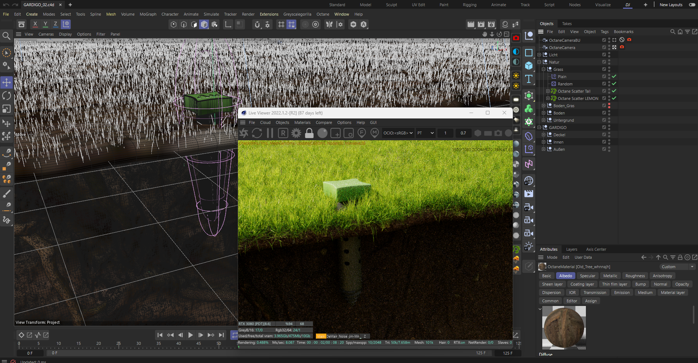Click the Live Viewer material picker M icon
This screenshot has width=698, height=363.
click(x=374, y=133)
